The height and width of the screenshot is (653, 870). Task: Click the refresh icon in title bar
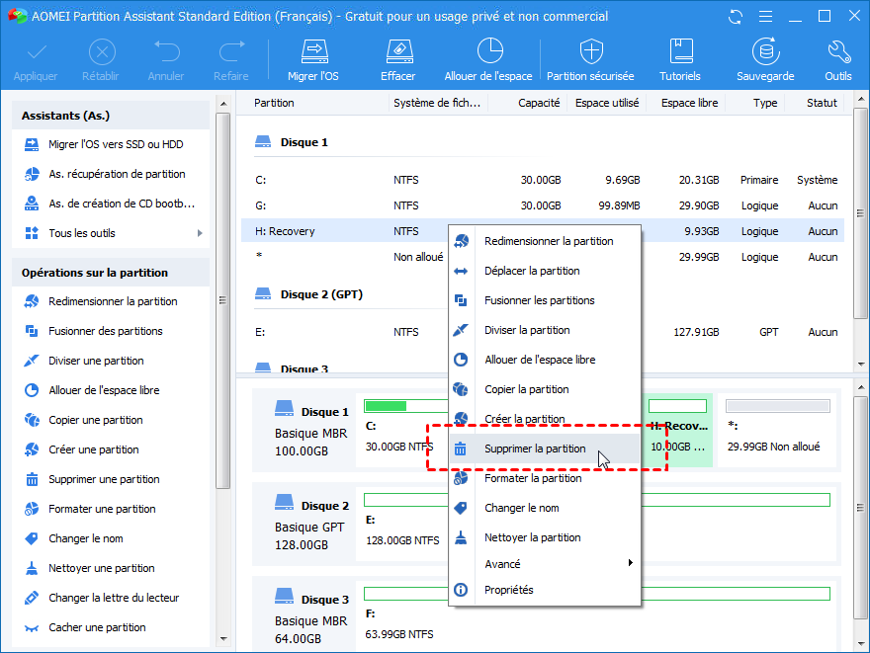pos(736,17)
